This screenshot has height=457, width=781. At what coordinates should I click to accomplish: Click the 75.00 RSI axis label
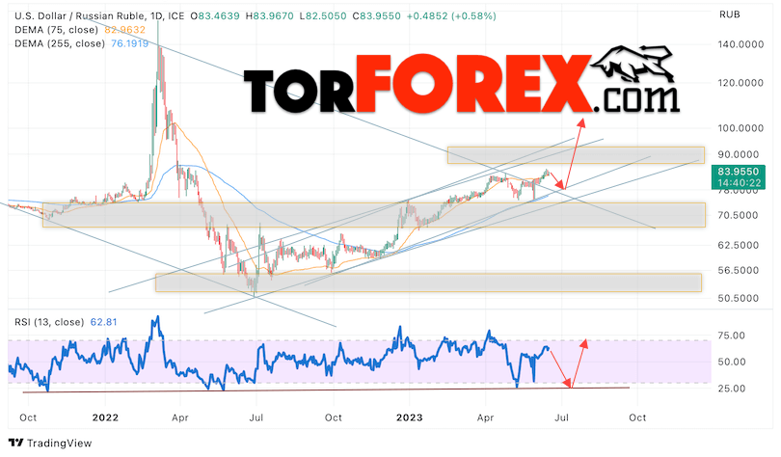click(x=732, y=336)
